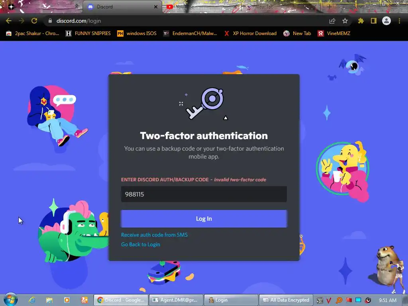Open the VineMEMZ bookmark
The width and height of the screenshot is (408, 306).
tap(334, 33)
